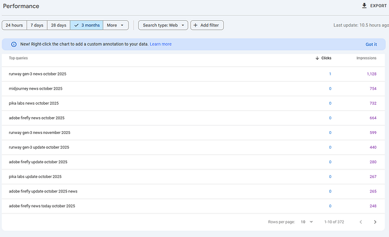Select the 'midjourney news october 2025' query row
389x237 pixels.
coord(36,88)
